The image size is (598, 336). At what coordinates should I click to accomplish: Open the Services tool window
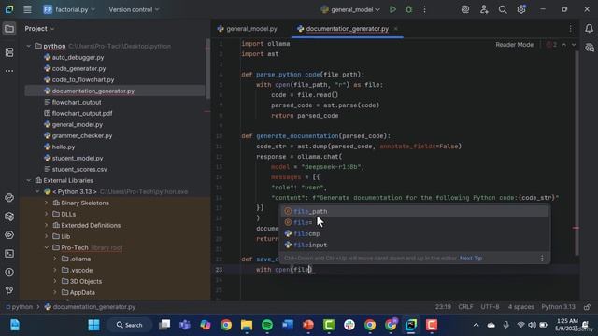point(9,235)
